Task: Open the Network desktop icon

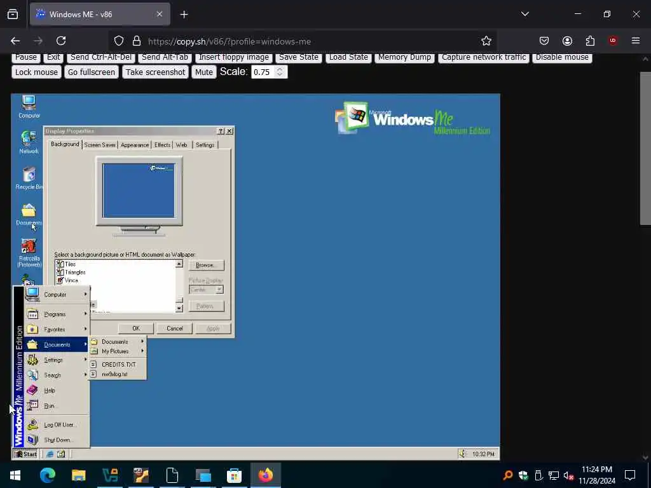Action: [29, 142]
